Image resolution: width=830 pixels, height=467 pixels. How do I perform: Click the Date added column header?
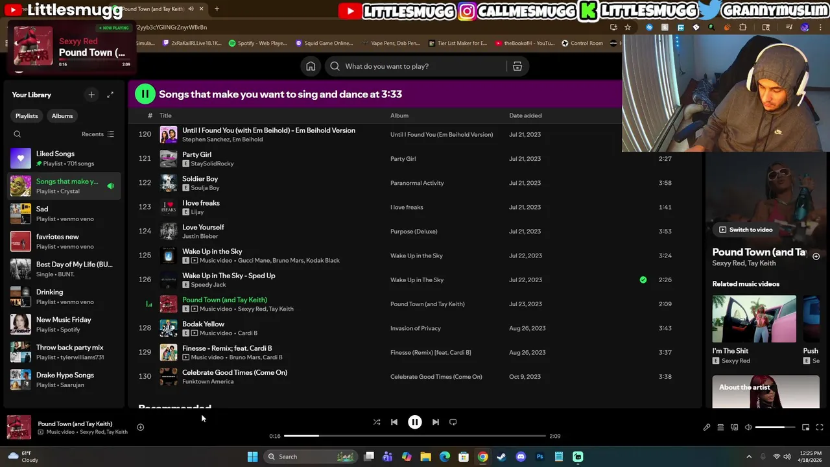525,115
